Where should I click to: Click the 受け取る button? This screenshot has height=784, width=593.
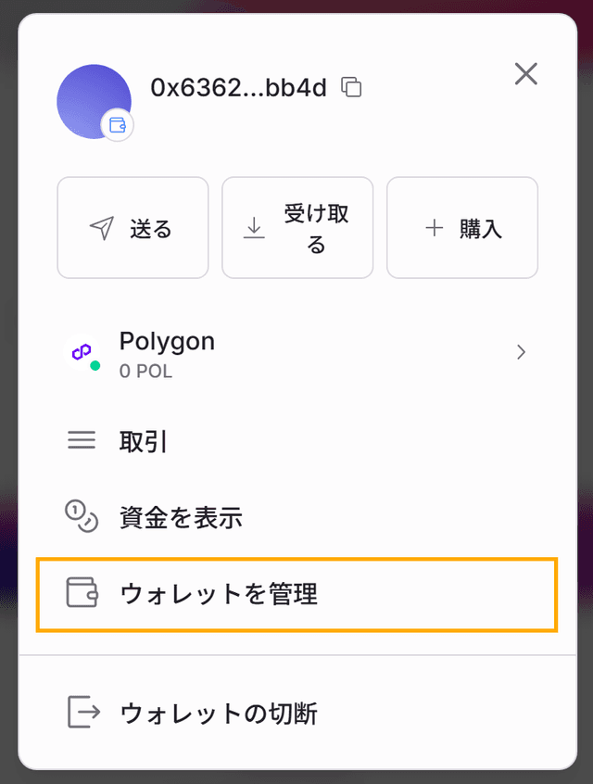tap(296, 227)
